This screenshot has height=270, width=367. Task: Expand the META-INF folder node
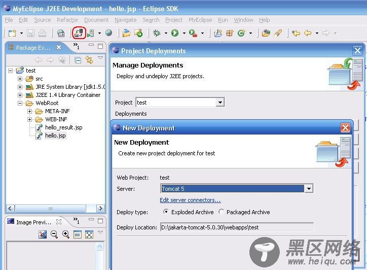click(x=29, y=111)
